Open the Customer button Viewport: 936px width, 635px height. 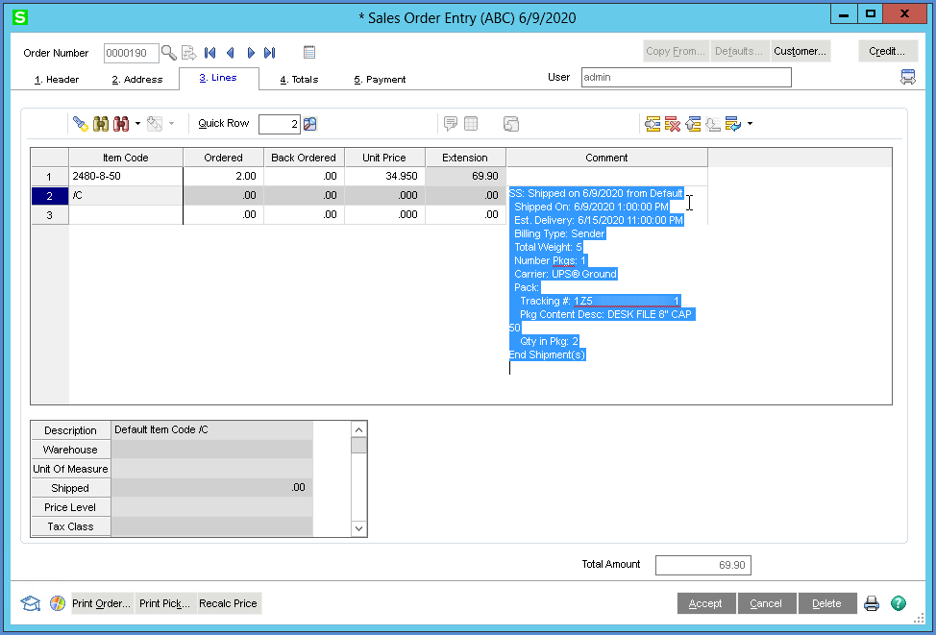(800, 51)
